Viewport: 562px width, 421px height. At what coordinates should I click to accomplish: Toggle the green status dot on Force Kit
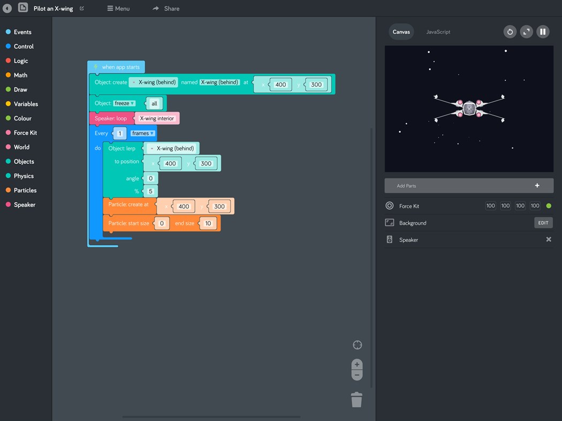pos(549,205)
